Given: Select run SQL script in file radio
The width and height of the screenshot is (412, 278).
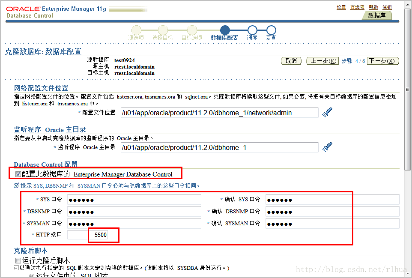Looking at the screenshot, I should click(x=32, y=276).
